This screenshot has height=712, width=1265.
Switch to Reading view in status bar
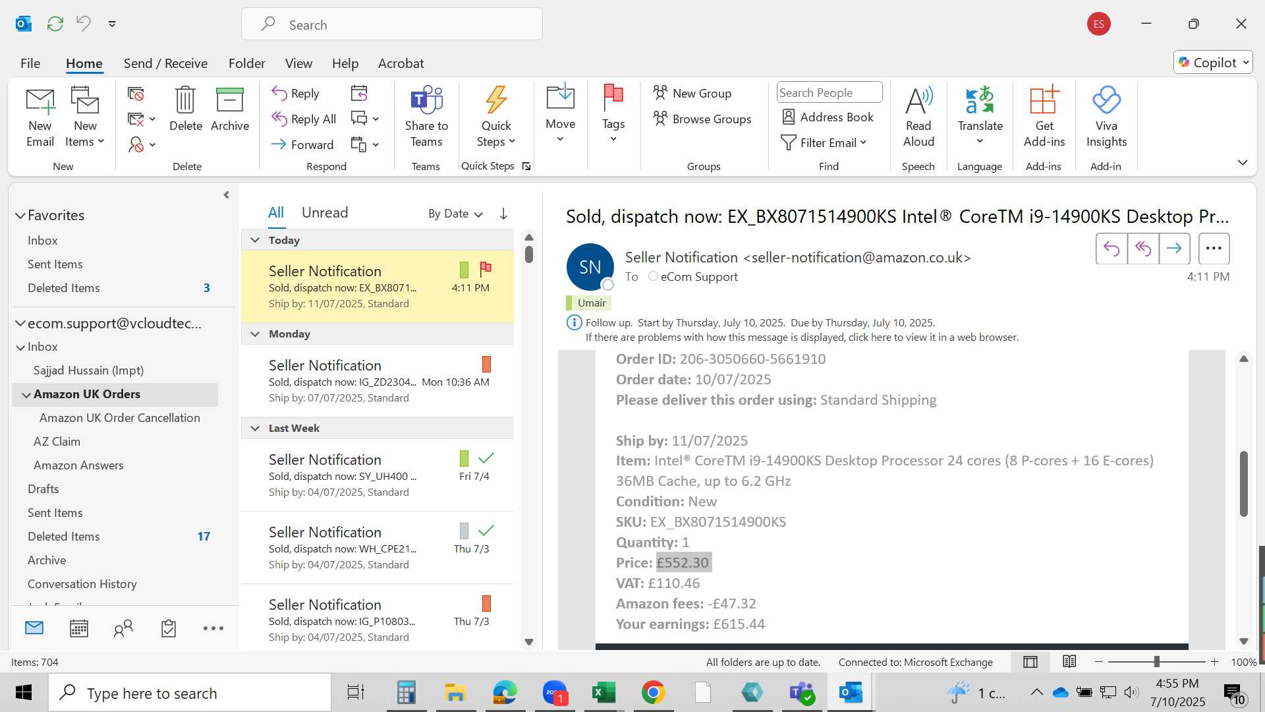1069,662
